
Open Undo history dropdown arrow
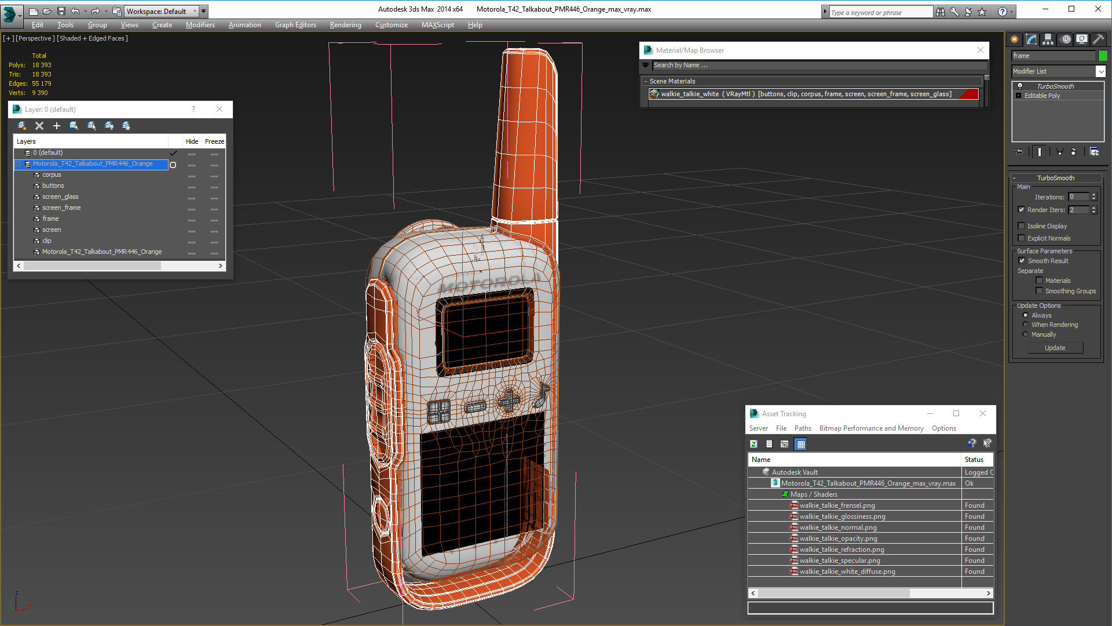point(86,11)
